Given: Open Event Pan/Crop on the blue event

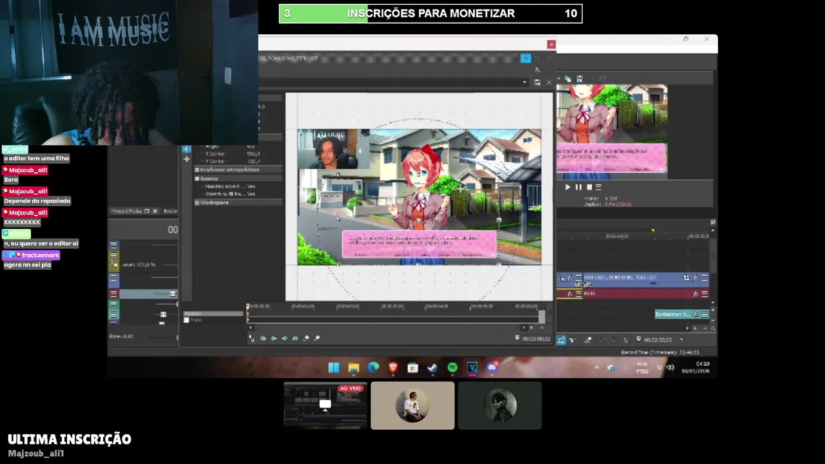Looking at the screenshot, I should pos(686,278).
